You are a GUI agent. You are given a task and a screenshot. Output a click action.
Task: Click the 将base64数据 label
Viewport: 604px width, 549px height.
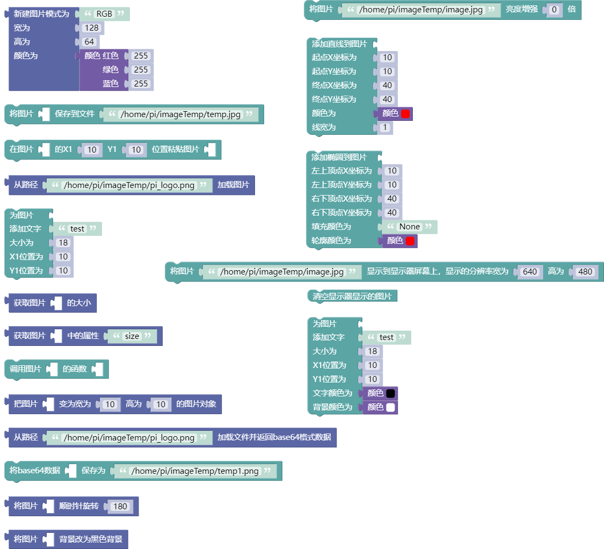point(35,471)
